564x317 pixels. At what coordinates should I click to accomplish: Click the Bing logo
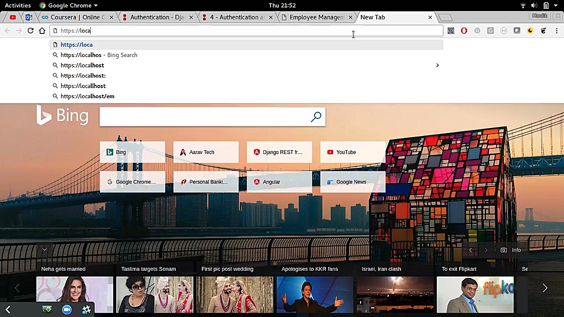click(x=62, y=115)
